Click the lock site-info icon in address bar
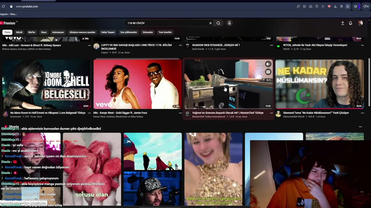The width and height of the screenshot is (371, 208). coord(11,6)
